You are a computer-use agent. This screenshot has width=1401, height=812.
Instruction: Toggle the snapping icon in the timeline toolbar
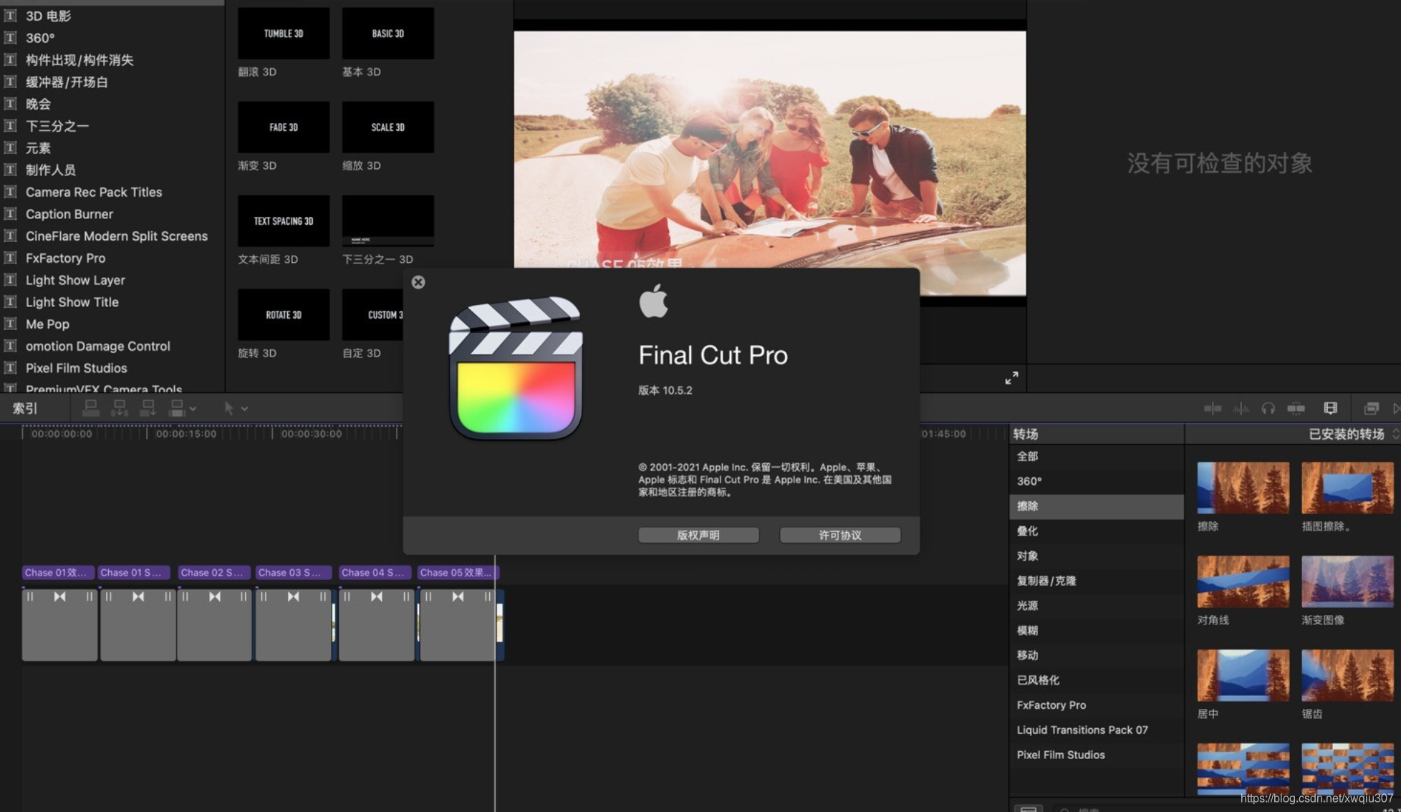click(x=1296, y=408)
